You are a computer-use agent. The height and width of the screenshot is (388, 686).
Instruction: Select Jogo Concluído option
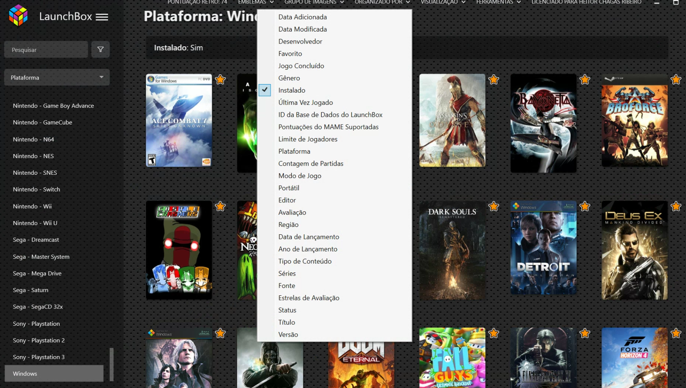[301, 66]
